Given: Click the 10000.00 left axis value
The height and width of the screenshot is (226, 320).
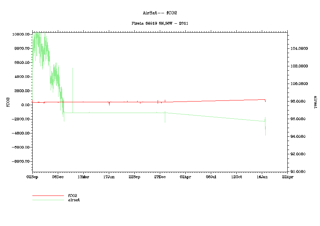Looking at the screenshot, I should click(21, 34).
